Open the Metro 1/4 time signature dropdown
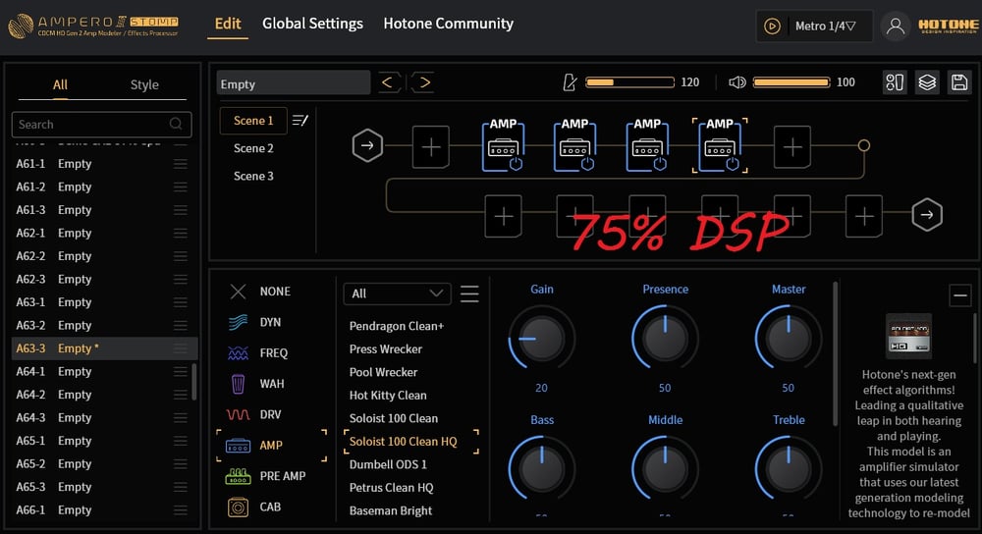This screenshot has height=534, width=982. pyautogui.click(x=826, y=27)
